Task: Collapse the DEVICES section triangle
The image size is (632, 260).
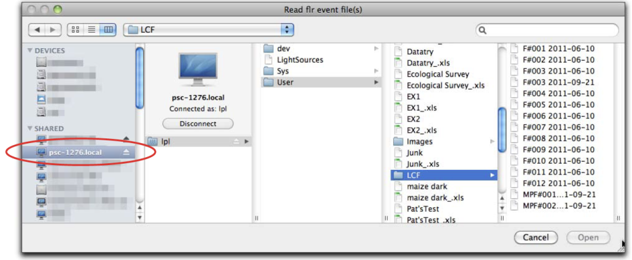Action: pyautogui.click(x=29, y=50)
